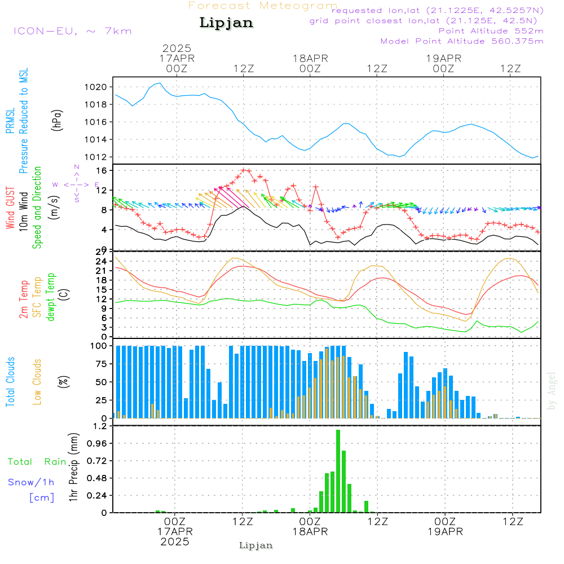Image resolution: width=564 pixels, height=564 pixels.
Task: Click the '(%)' cloud unit label
Action: pyautogui.click(x=63, y=382)
